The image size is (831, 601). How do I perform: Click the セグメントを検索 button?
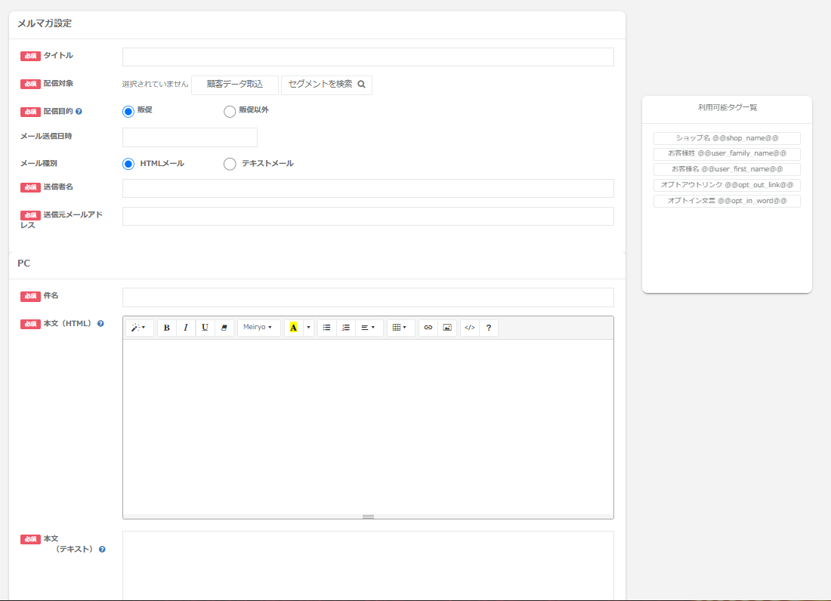[x=326, y=85]
